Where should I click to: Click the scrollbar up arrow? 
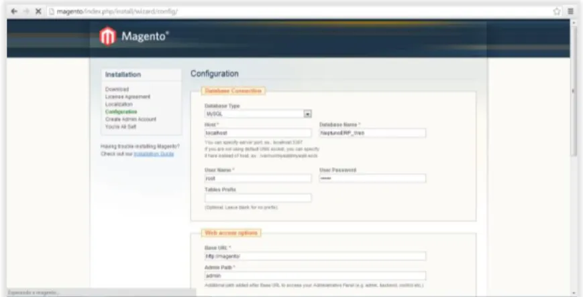click(x=574, y=23)
